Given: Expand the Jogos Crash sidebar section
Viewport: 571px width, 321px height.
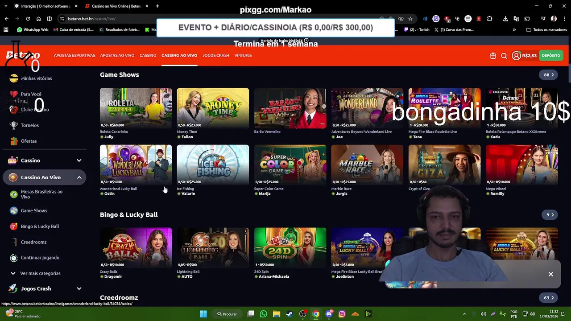Looking at the screenshot, I should coord(79,288).
